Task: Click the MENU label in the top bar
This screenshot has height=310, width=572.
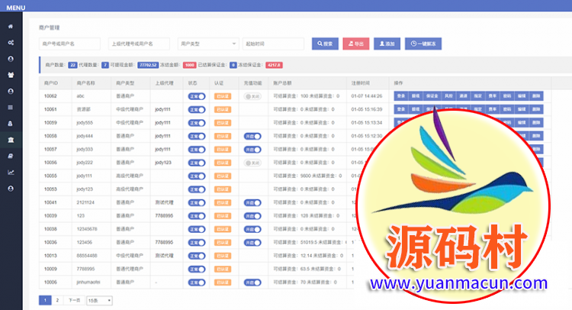Action: coord(16,8)
